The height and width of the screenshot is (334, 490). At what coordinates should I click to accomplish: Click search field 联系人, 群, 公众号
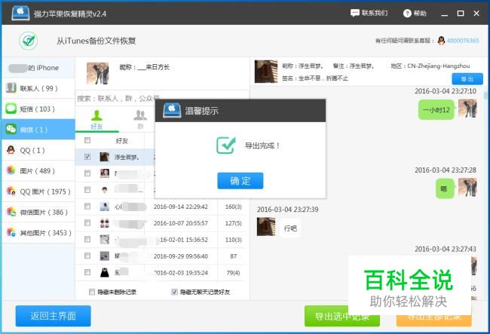pos(162,99)
